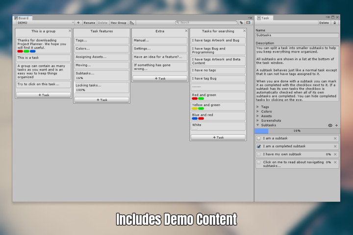Select the 'I have no tags' card
This screenshot has height=235, width=353.
(x=218, y=70)
